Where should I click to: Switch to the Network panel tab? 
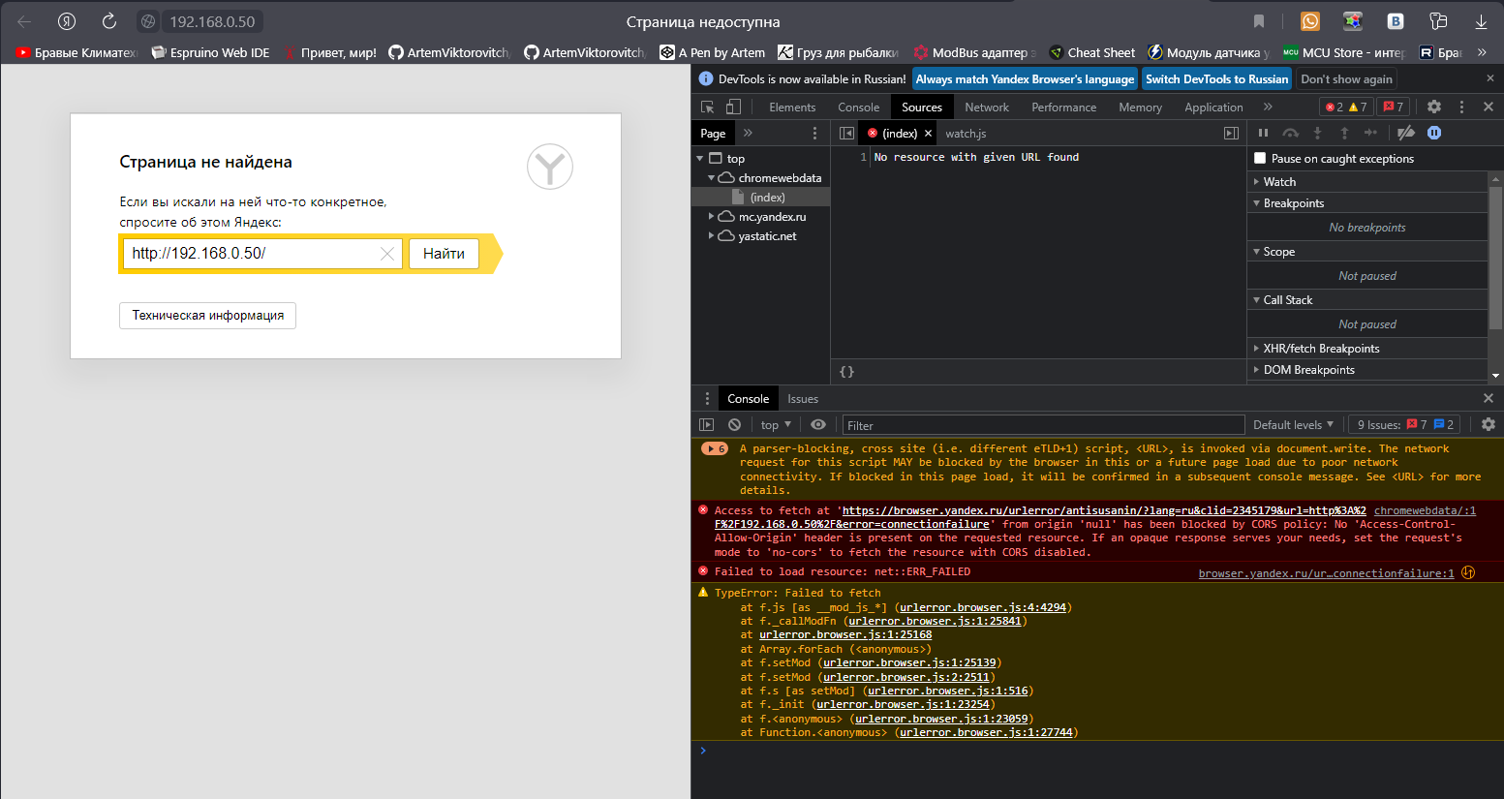pos(987,108)
